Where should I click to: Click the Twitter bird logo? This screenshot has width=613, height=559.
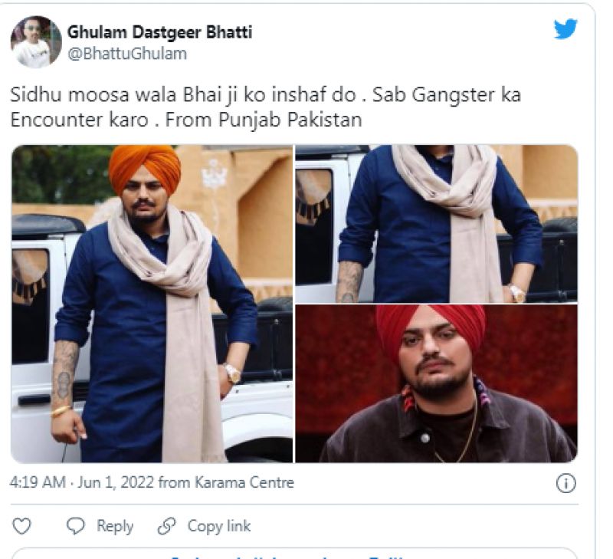[565, 29]
